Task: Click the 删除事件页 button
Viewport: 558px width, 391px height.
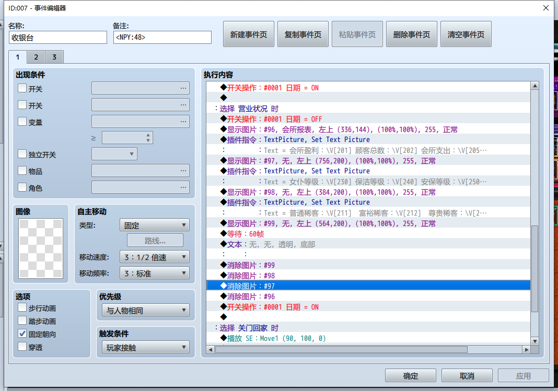Action: click(411, 34)
